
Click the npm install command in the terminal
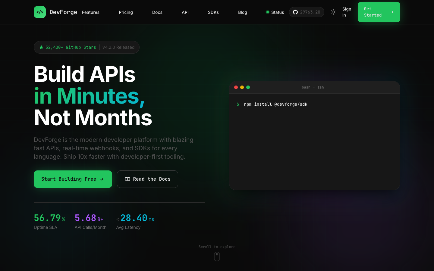click(275, 104)
